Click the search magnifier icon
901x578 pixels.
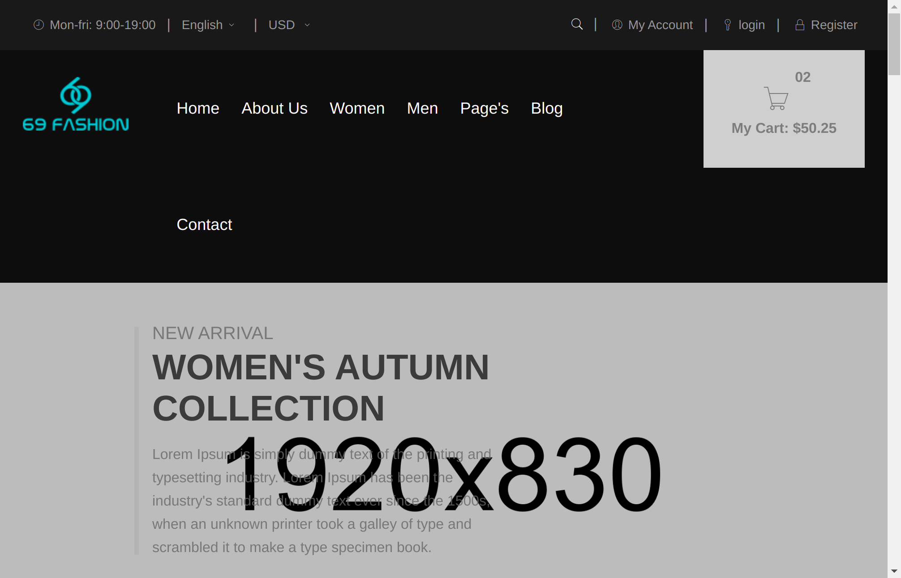tap(577, 24)
